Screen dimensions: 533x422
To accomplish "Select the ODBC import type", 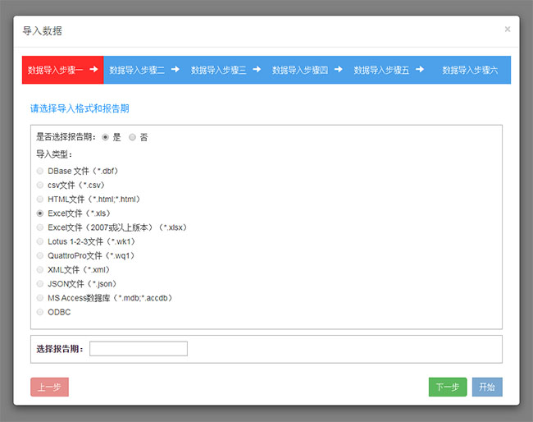I will click(x=40, y=312).
